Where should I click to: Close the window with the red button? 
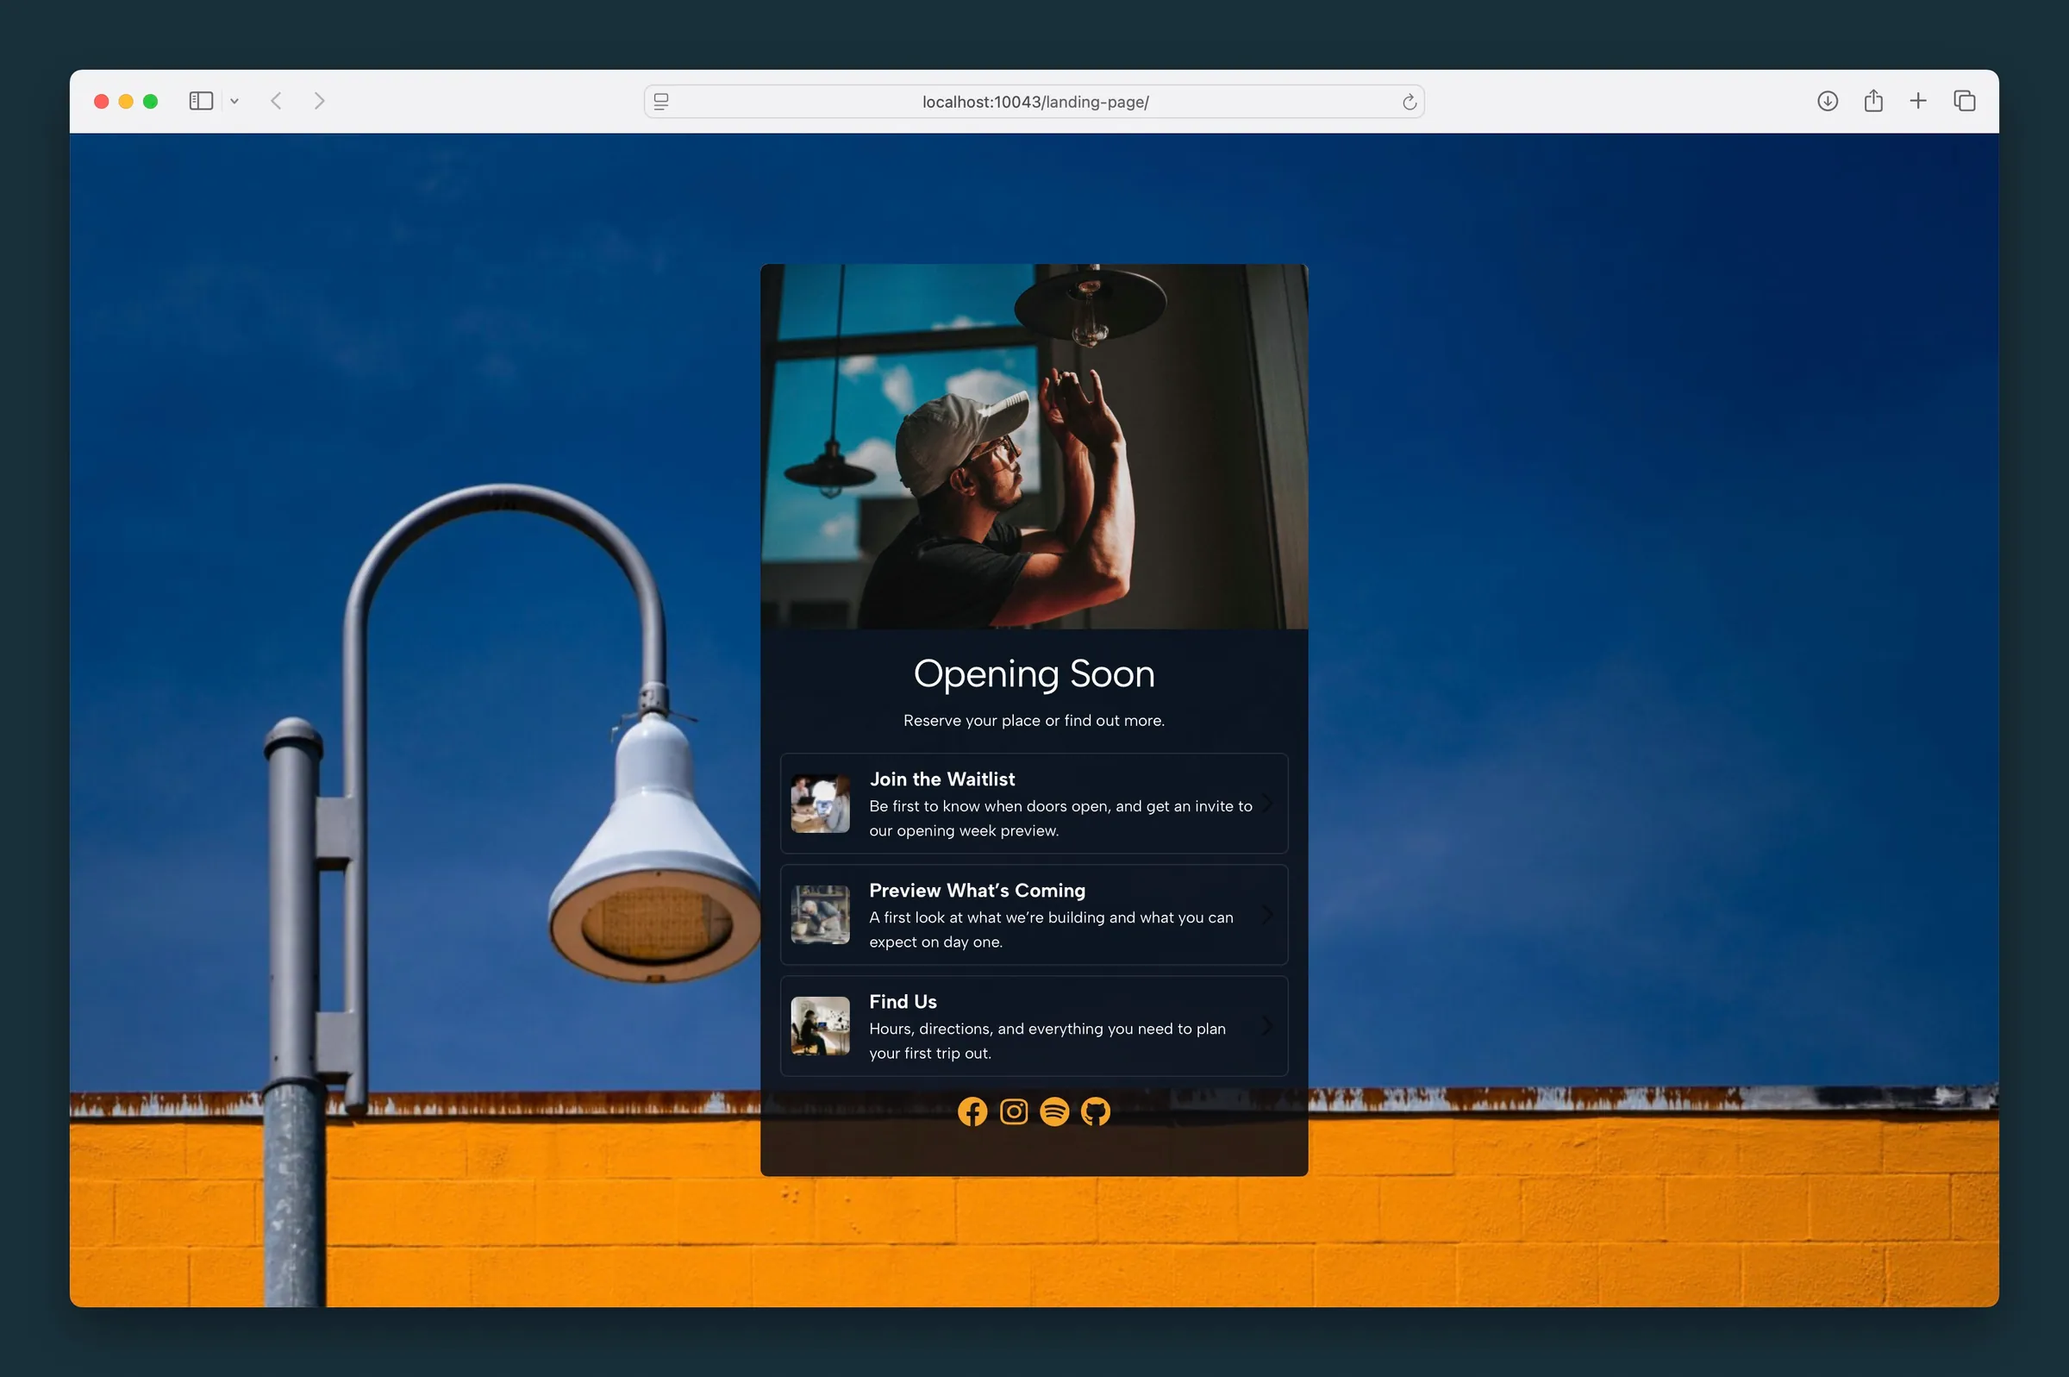click(102, 102)
